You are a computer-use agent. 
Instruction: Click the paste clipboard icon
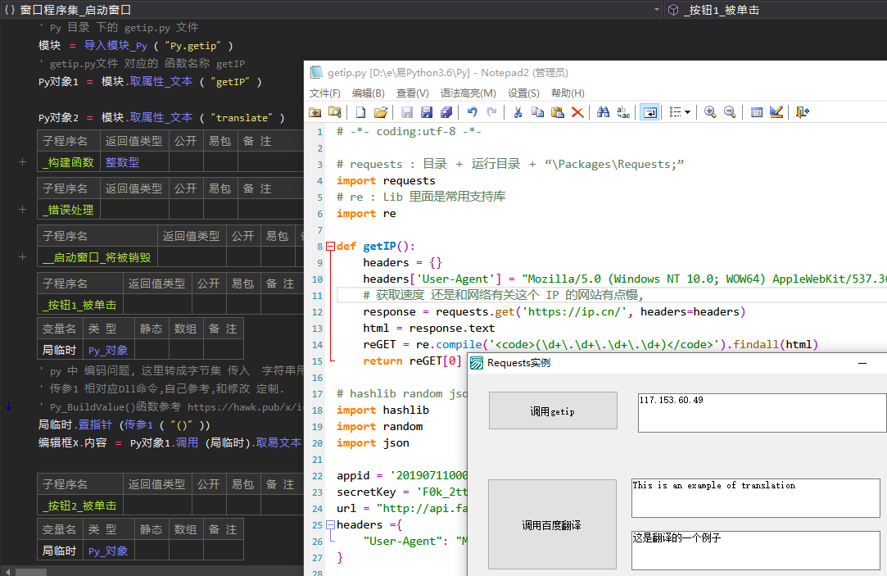pos(557,112)
